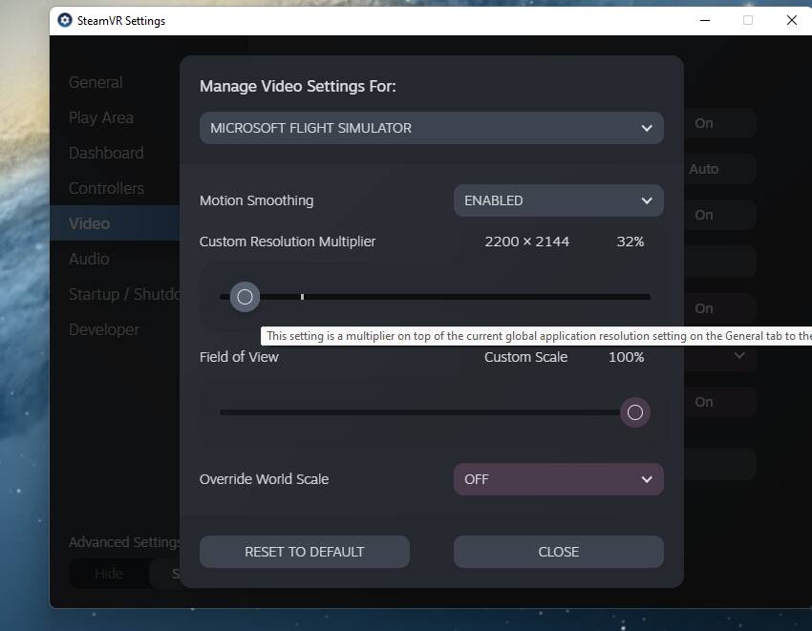The height and width of the screenshot is (631, 812).
Task: Click the Custom Resolution Multiplier slider handle
Action: click(245, 297)
